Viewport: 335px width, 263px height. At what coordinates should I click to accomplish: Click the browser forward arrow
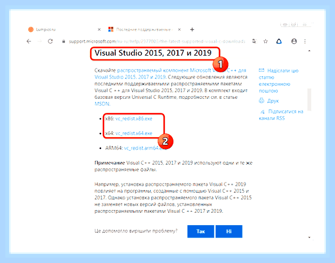(x=39, y=42)
